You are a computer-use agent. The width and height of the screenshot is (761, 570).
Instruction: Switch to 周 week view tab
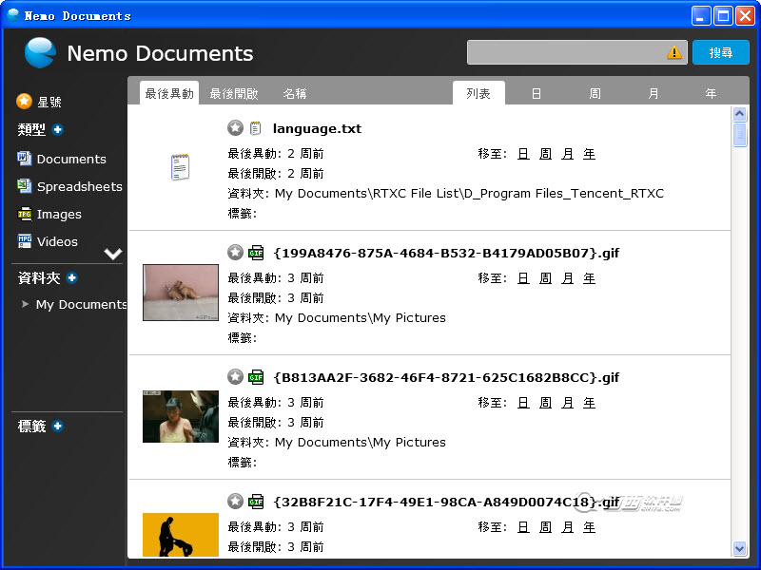coord(595,93)
